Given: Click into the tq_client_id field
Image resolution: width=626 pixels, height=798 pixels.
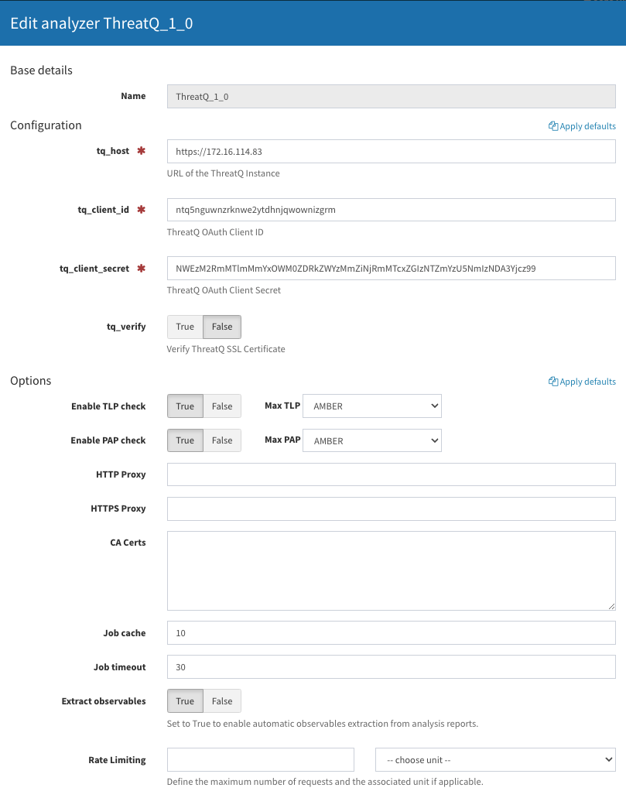Looking at the screenshot, I should click(392, 210).
